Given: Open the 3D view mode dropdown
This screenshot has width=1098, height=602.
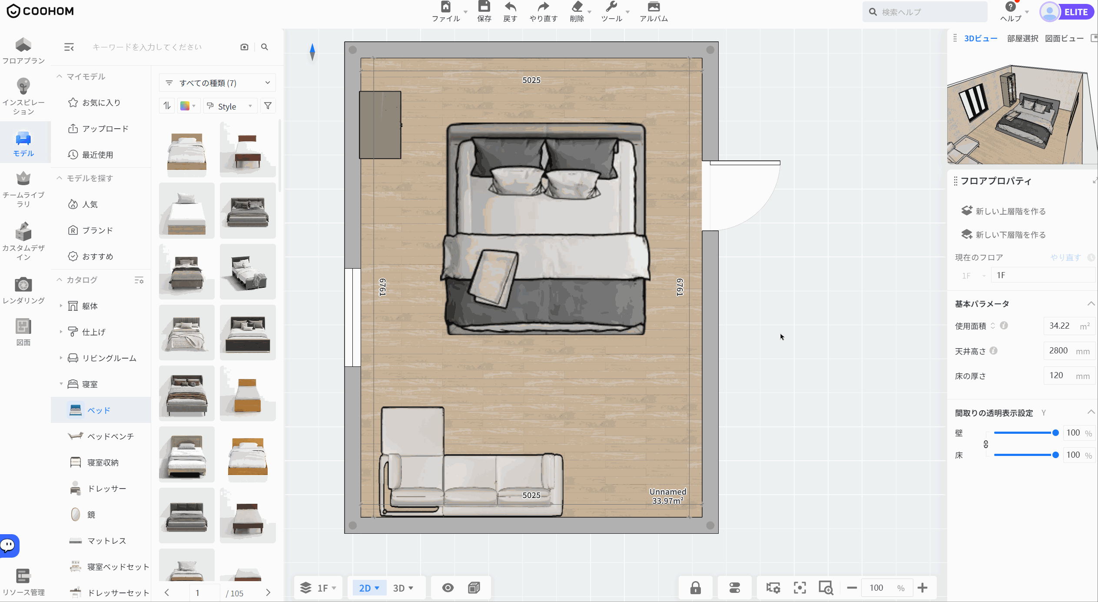Looking at the screenshot, I should (x=403, y=588).
